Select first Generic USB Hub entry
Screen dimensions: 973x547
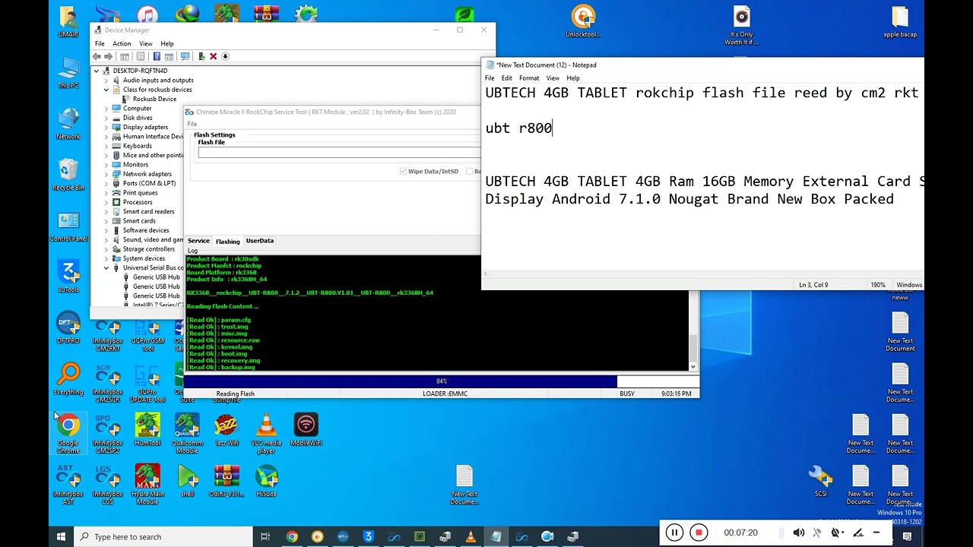(156, 277)
